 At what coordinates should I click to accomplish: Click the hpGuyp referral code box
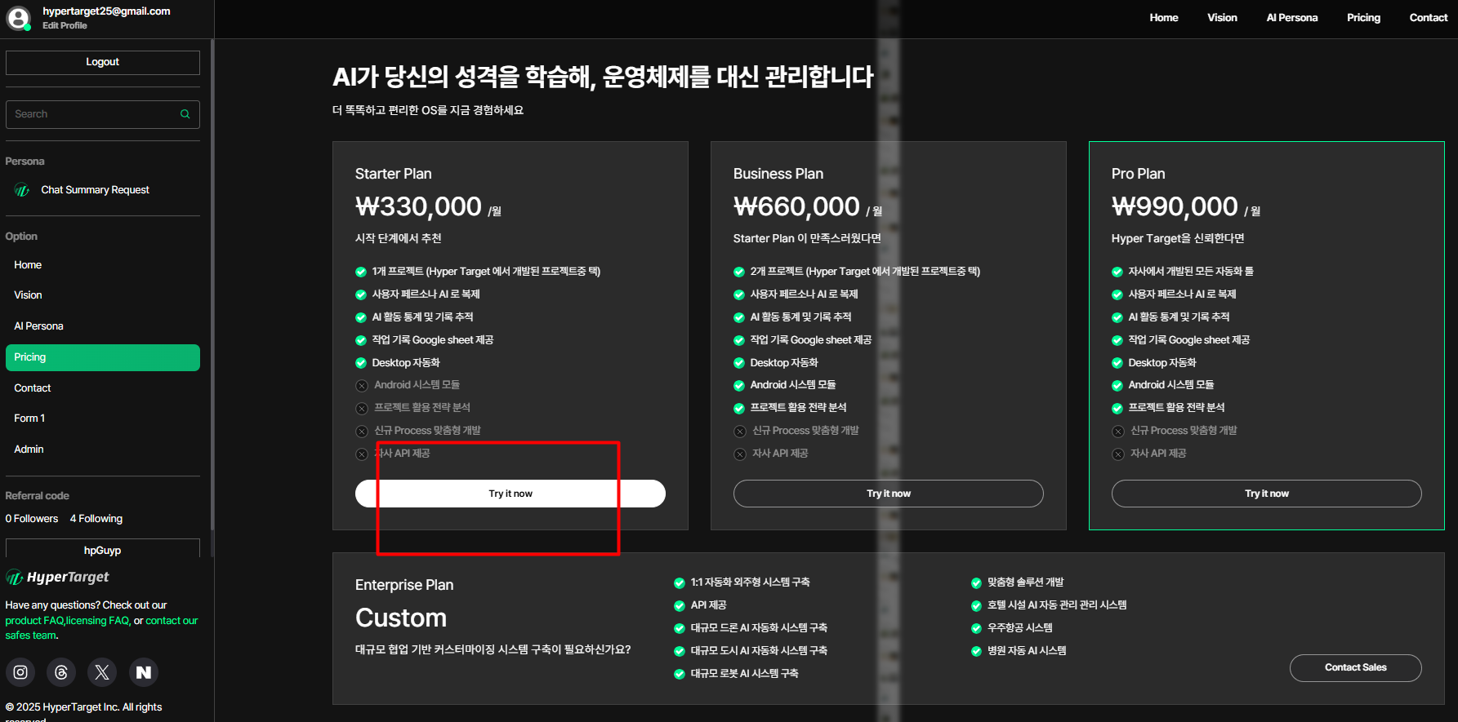coord(103,549)
